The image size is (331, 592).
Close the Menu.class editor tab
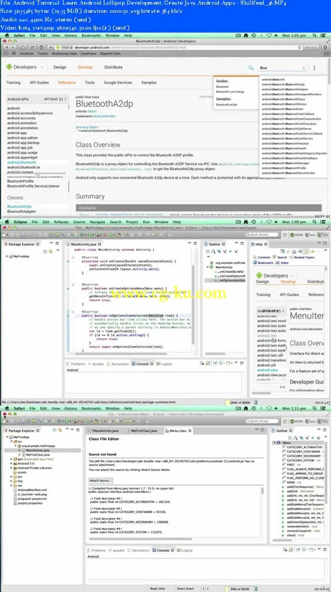pyautogui.click(x=190, y=430)
